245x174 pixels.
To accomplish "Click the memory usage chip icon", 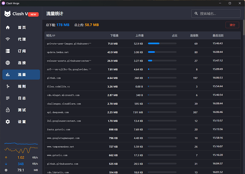I will (6, 170).
